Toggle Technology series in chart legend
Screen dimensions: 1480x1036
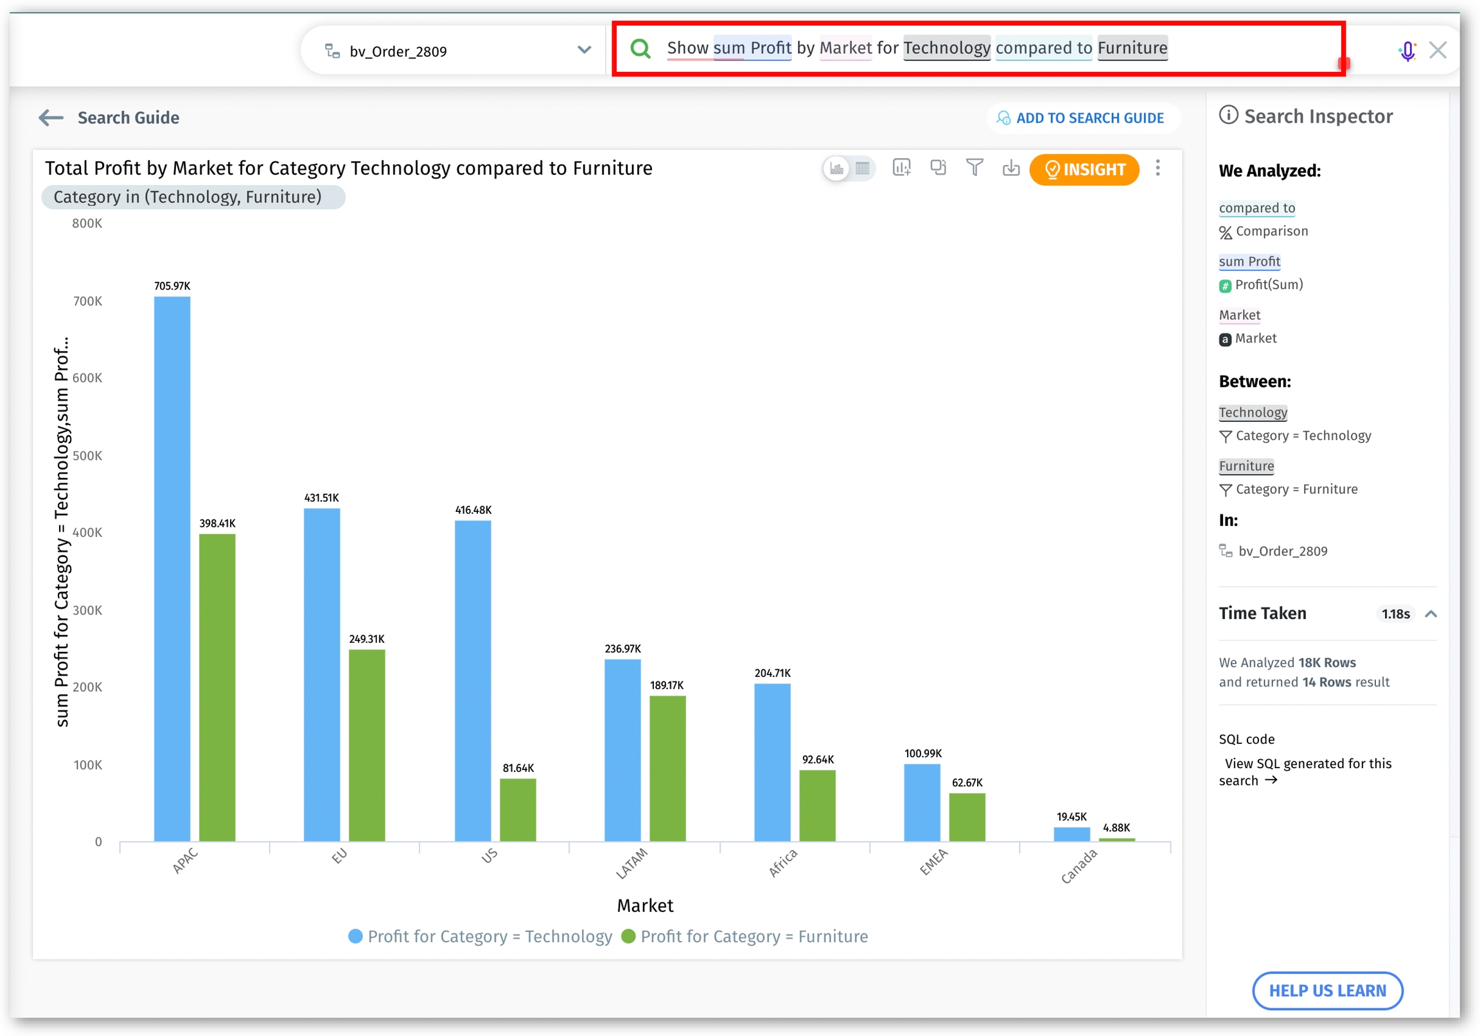tap(480, 936)
